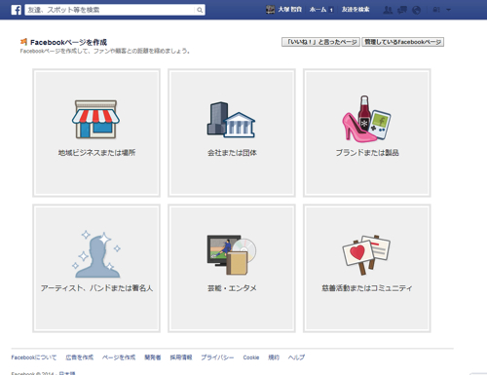Select the high heel and bottle brand icon

[366, 119]
